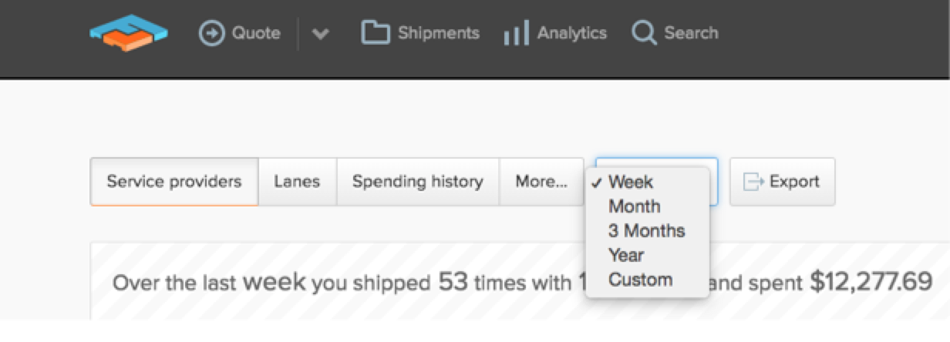Pick the 3 Months period option

tap(647, 230)
